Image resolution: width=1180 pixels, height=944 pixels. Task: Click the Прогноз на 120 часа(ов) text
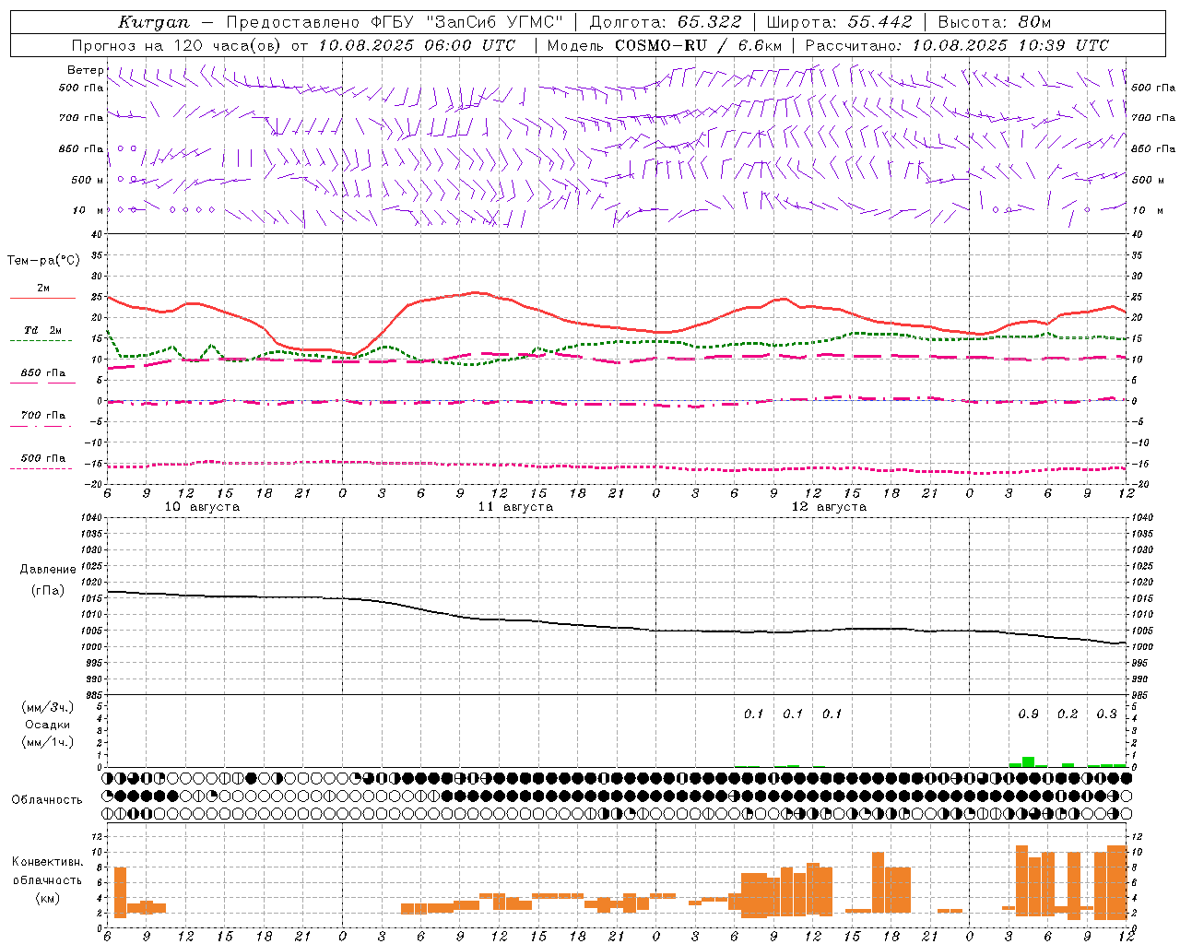click(x=176, y=45)
